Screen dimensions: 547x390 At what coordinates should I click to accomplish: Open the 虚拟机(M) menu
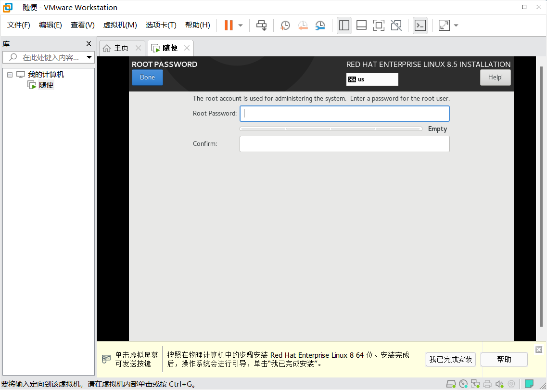[120, 25]
